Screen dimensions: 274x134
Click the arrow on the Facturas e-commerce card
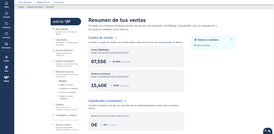[231, 40]
